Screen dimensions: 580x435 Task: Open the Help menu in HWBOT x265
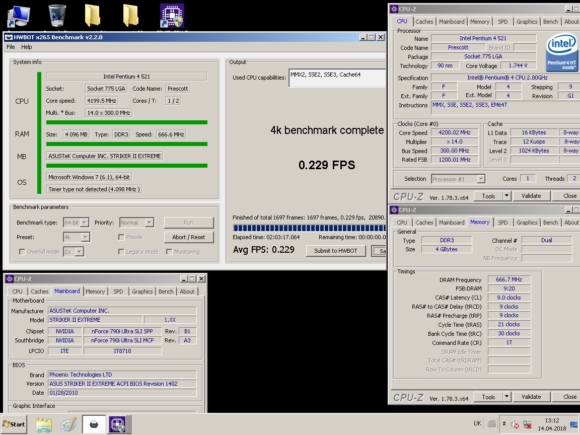pyautogui.click(x=26, y=47)
